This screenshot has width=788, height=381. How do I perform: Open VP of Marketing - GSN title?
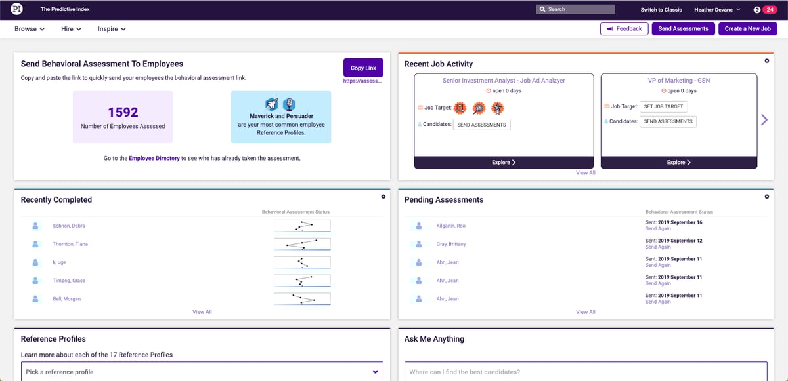(679, 81)
